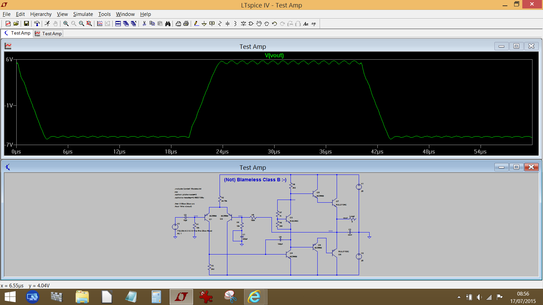Click the Copy icon in the toolbar
Image resolution: width=543 pixels, height=305 pixels.
(x=152, y=23)
